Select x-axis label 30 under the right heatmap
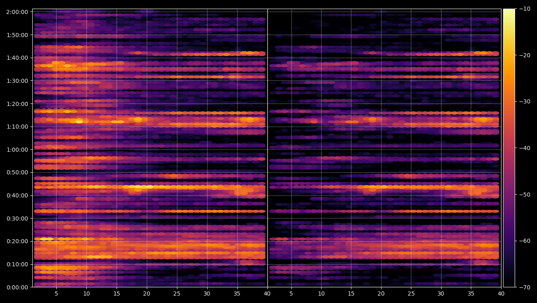The height and width of the screenshot is (303, 537). pos(441,294)
